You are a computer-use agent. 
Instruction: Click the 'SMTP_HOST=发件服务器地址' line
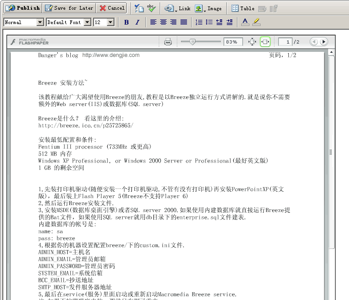click(75, 287)
